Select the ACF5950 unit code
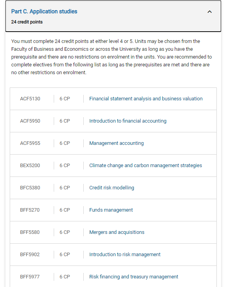Viewport: 225px width, 287px height. click(x=30, y=121)
